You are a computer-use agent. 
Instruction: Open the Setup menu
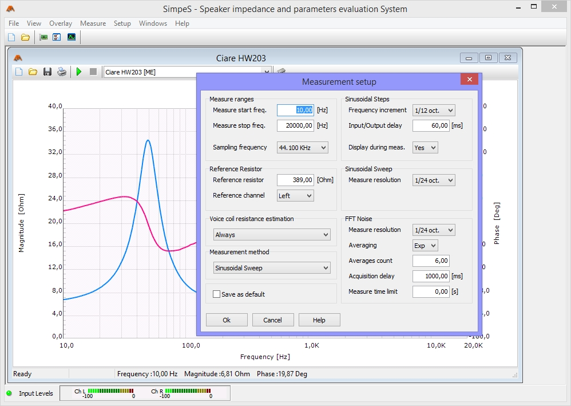[122, 23]
